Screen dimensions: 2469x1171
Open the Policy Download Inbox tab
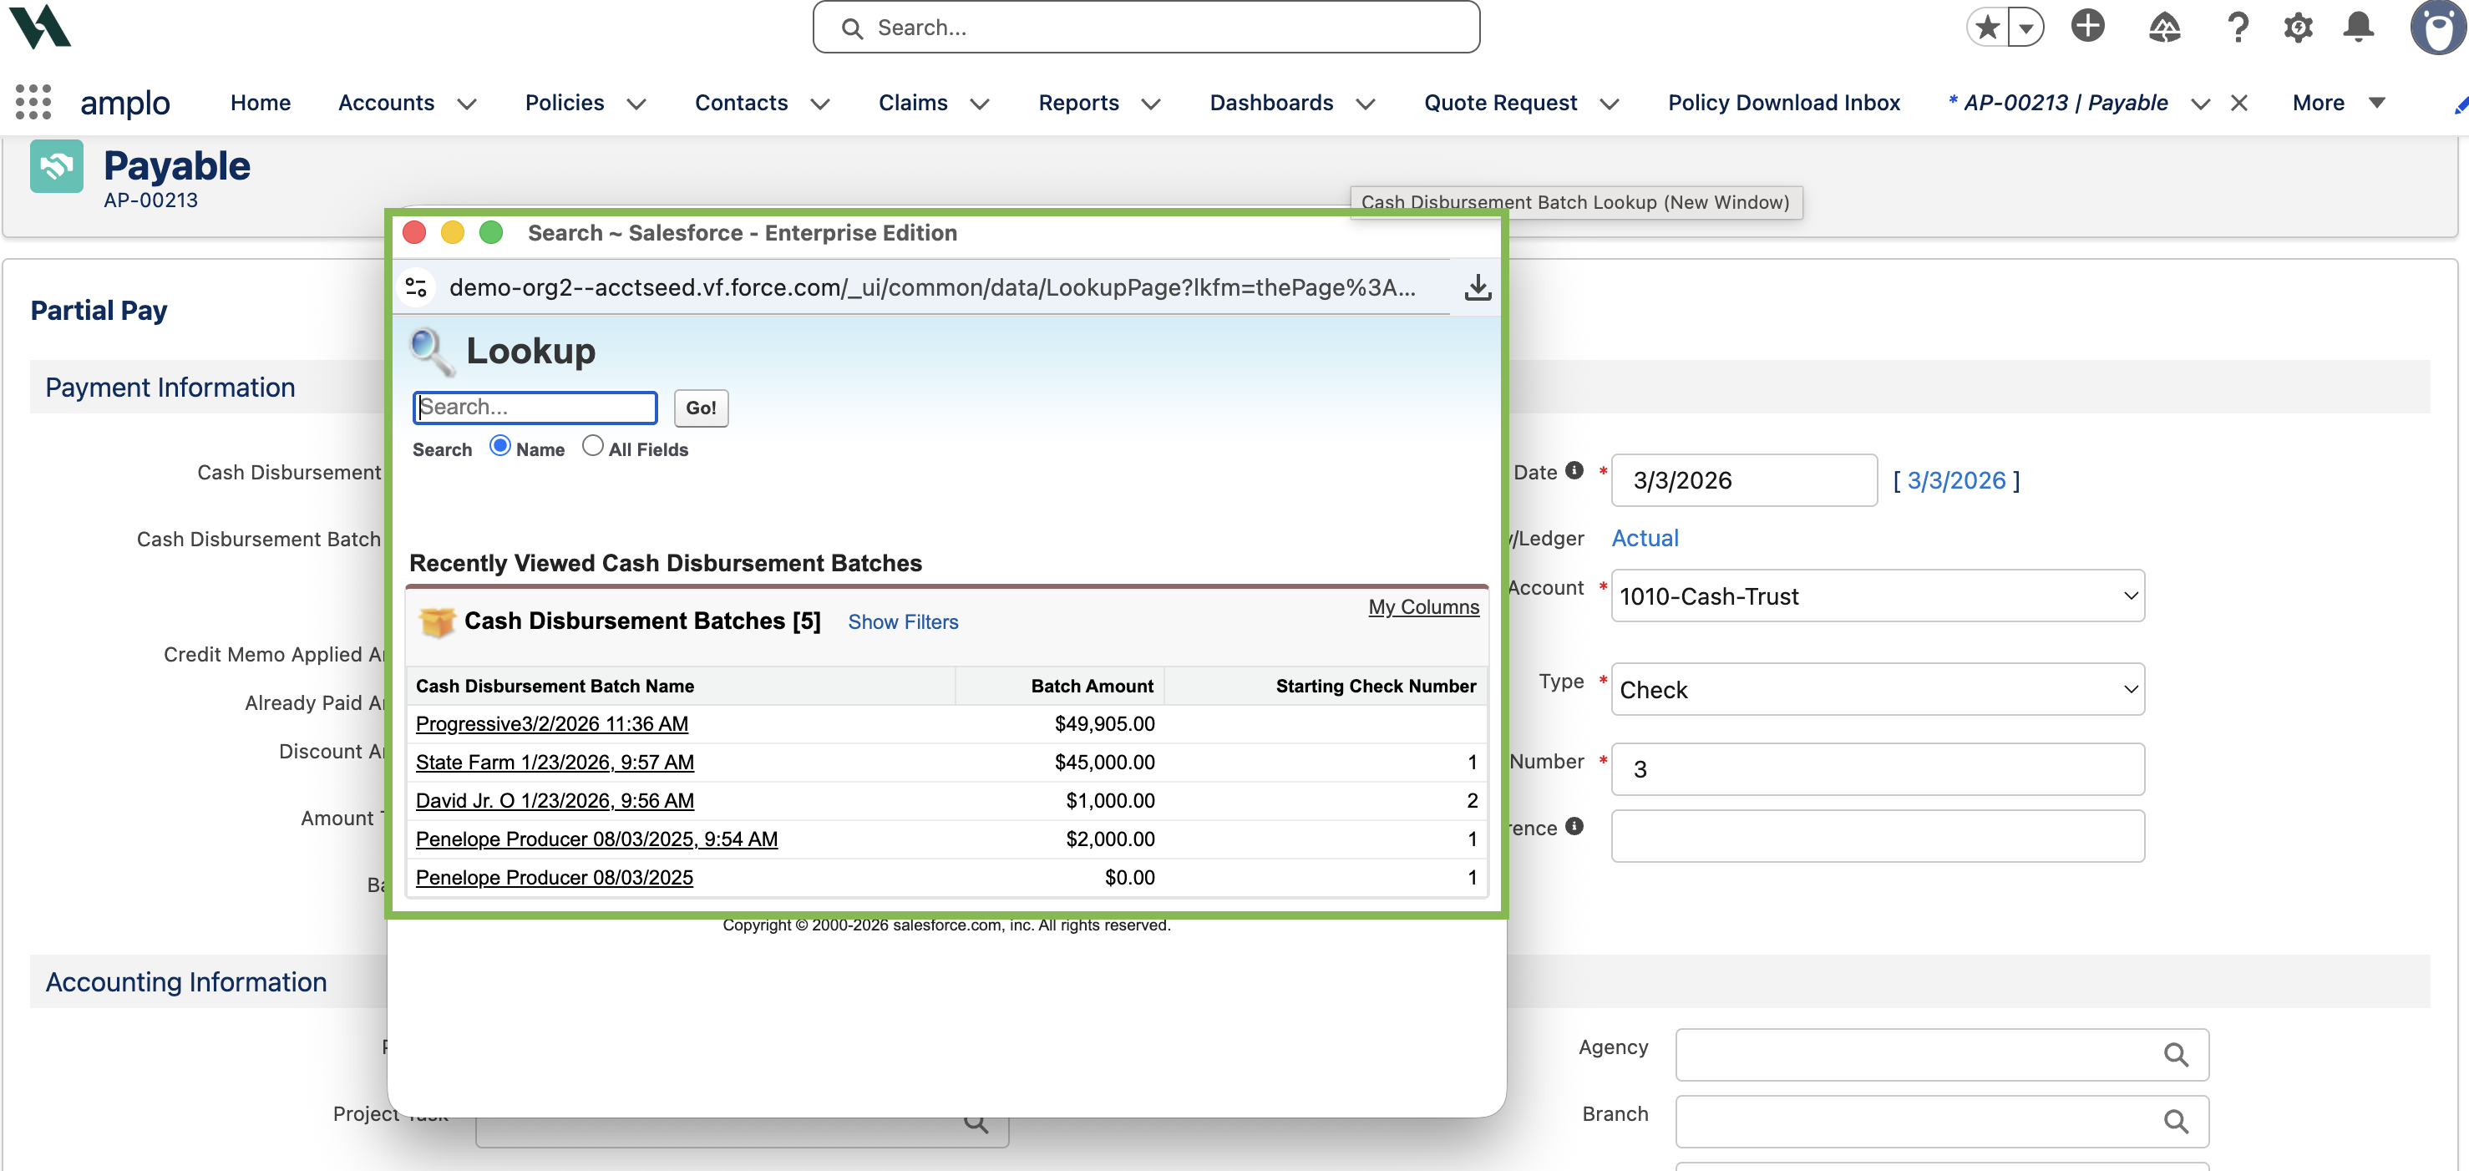coord(1784,104)
